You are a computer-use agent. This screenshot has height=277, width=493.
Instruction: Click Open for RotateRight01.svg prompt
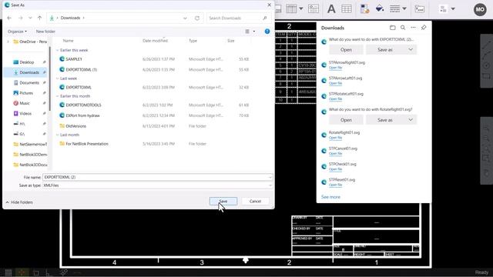coord(346,120)
